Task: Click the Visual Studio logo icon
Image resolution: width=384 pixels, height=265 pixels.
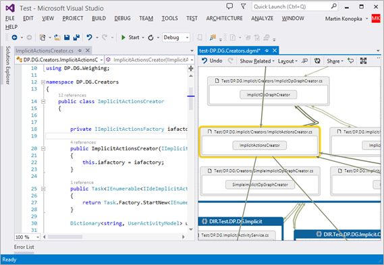Action: click(10, 8)
